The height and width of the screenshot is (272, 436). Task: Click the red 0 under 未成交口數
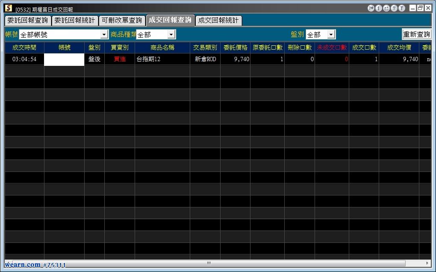(x=332, y=59)
